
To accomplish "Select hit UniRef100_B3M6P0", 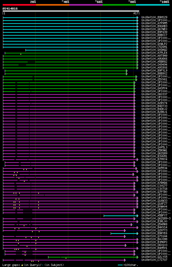I will (154, 242).
